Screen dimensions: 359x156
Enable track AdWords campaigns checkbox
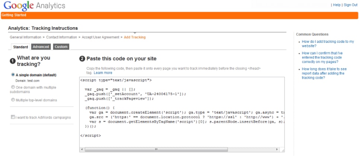[13, 117]
